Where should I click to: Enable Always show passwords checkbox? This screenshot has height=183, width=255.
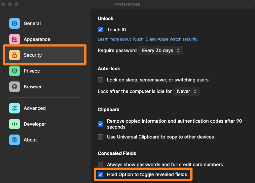click(101, 165)
